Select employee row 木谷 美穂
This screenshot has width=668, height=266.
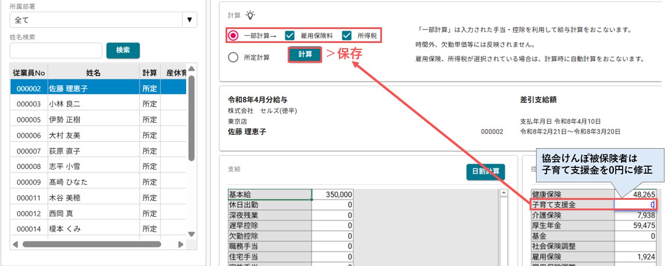pos(98,198)
